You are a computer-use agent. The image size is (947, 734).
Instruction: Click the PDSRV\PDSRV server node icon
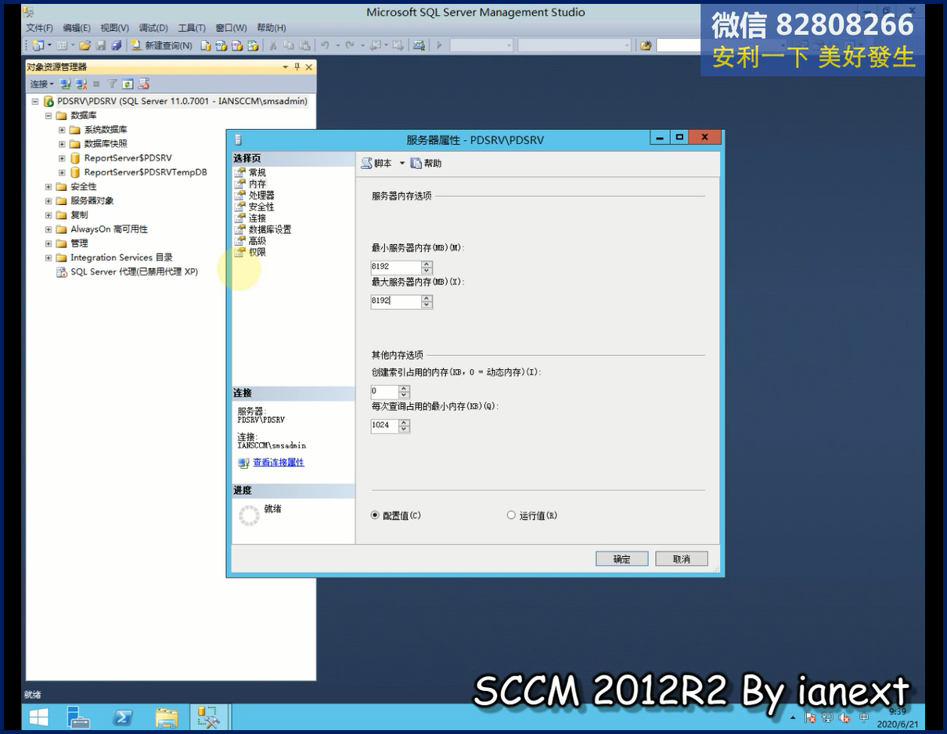click(x=49, y=101)
